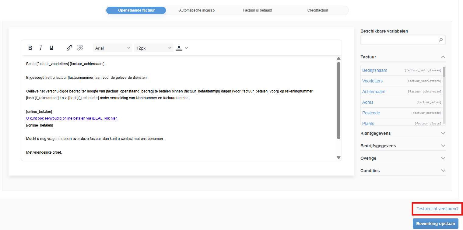Expand the Bedrijfsgegevens section
The width and height of the screenshot is (463, 230).
[x=443, y=146]
